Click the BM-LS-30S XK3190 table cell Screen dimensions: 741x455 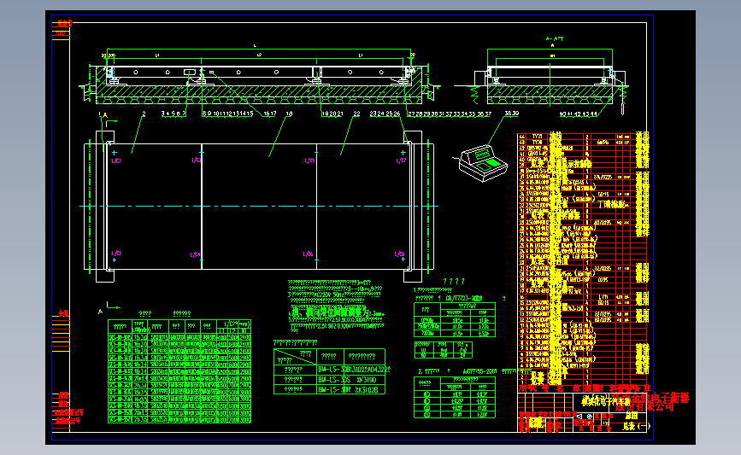(x=350, y=380)
